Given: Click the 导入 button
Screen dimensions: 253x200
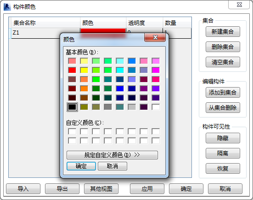Looking at the screenshot, I should click(23, 188).
